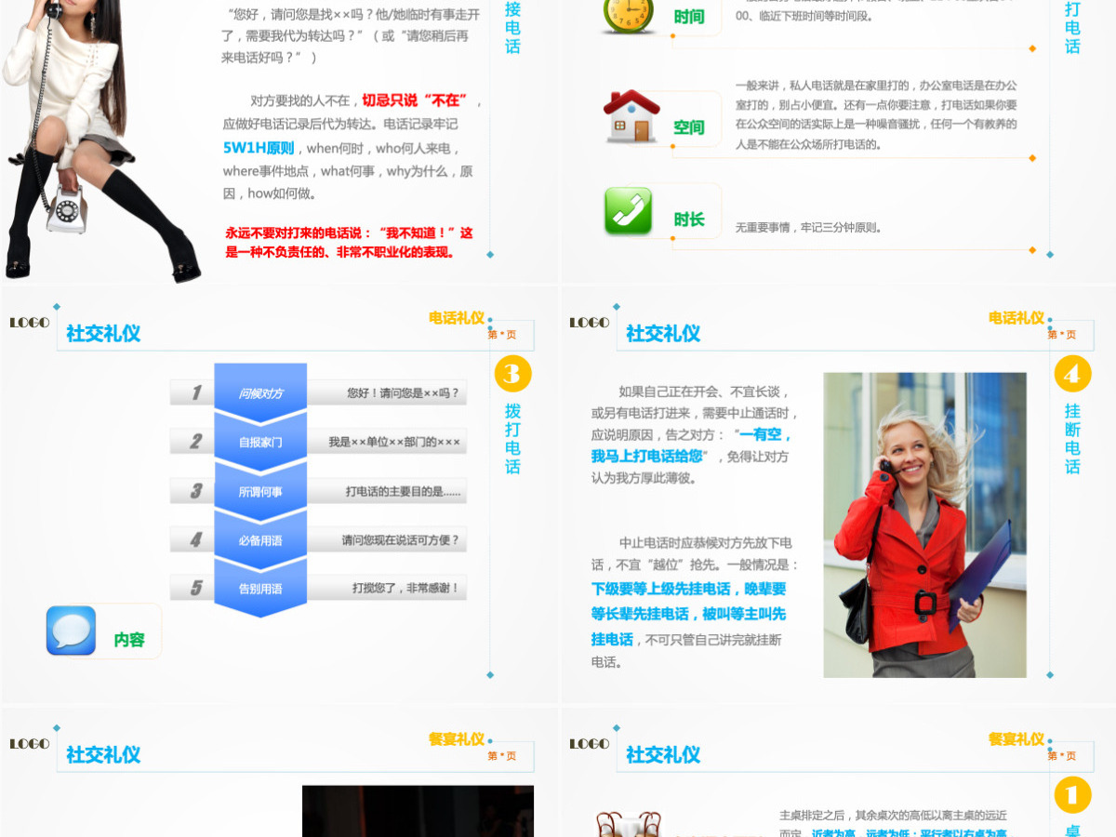Click the red-roof house icon beside 空间
Viewport: 1116px width, 837px height.
(631, 116)
